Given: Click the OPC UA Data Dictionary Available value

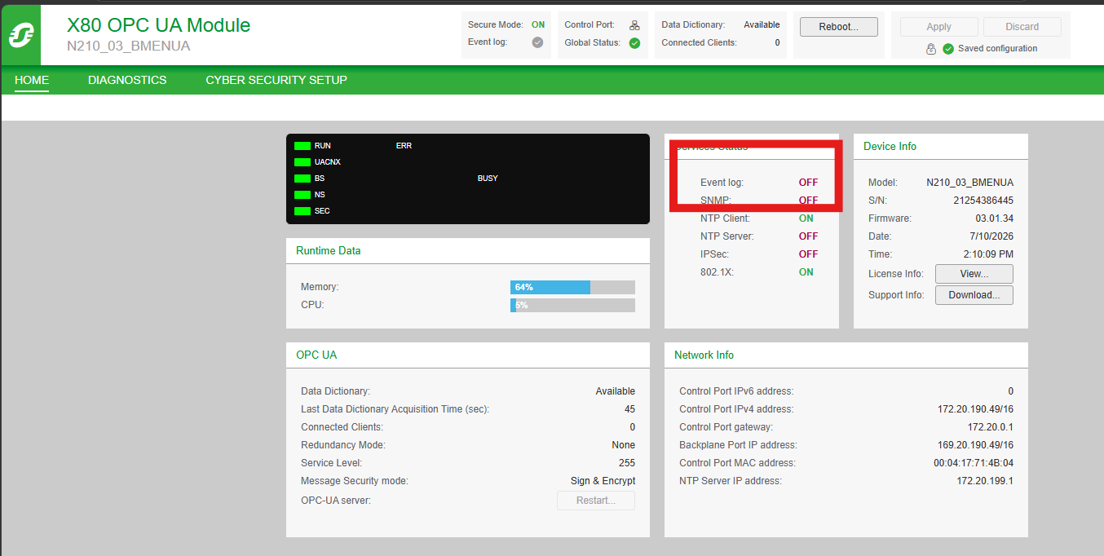Looking at the screenshot, I should [616, 391].
